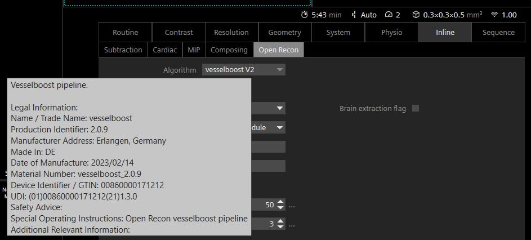Click the ellipsis button next to 3

tap(292, 224)
